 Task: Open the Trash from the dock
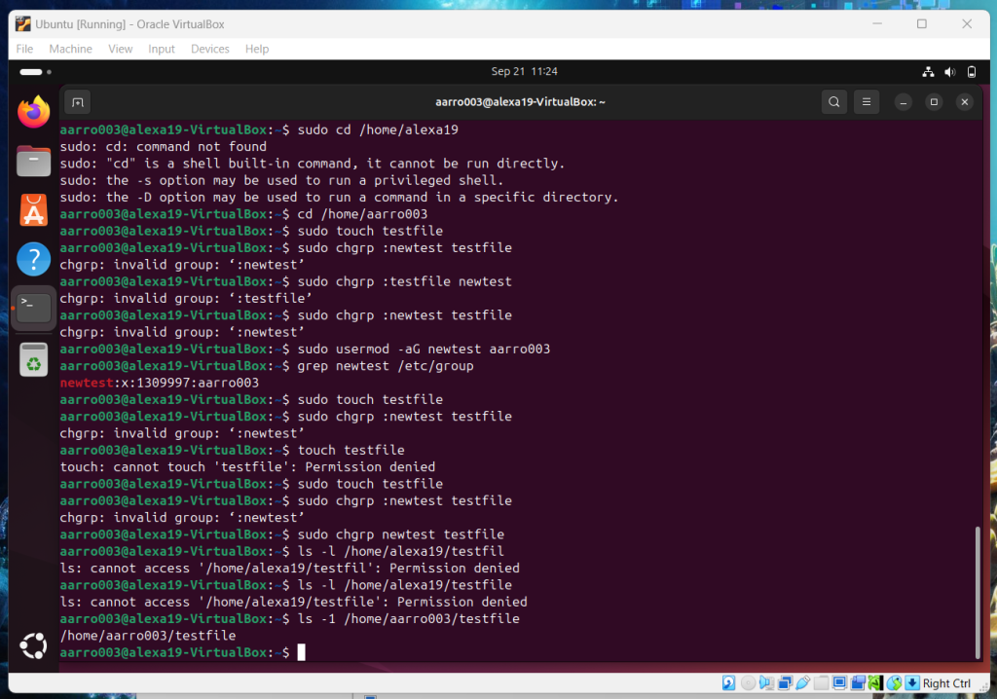click(x=34, y=359)
